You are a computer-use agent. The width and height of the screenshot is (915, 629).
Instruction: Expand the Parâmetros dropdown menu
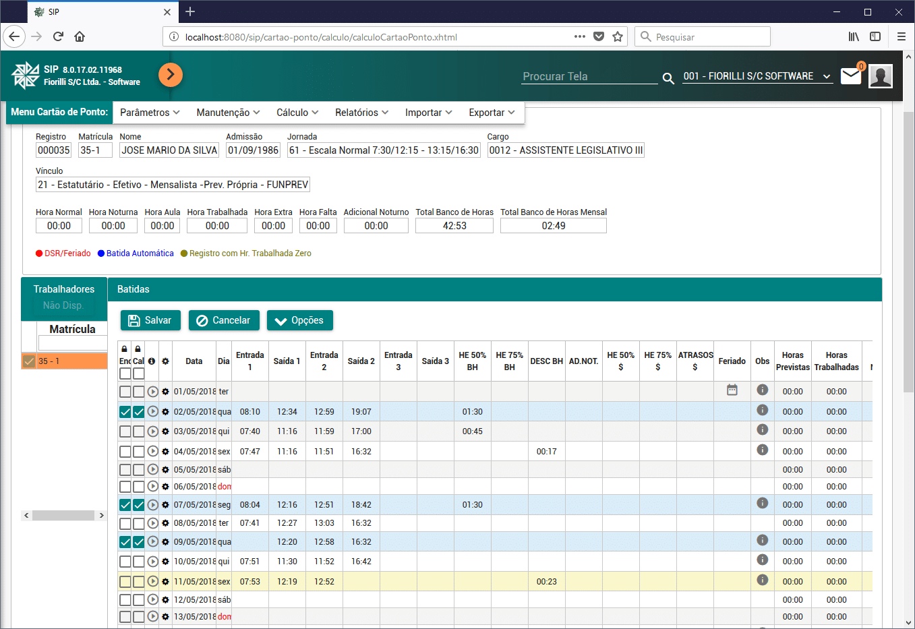click(x=150, y=113)
